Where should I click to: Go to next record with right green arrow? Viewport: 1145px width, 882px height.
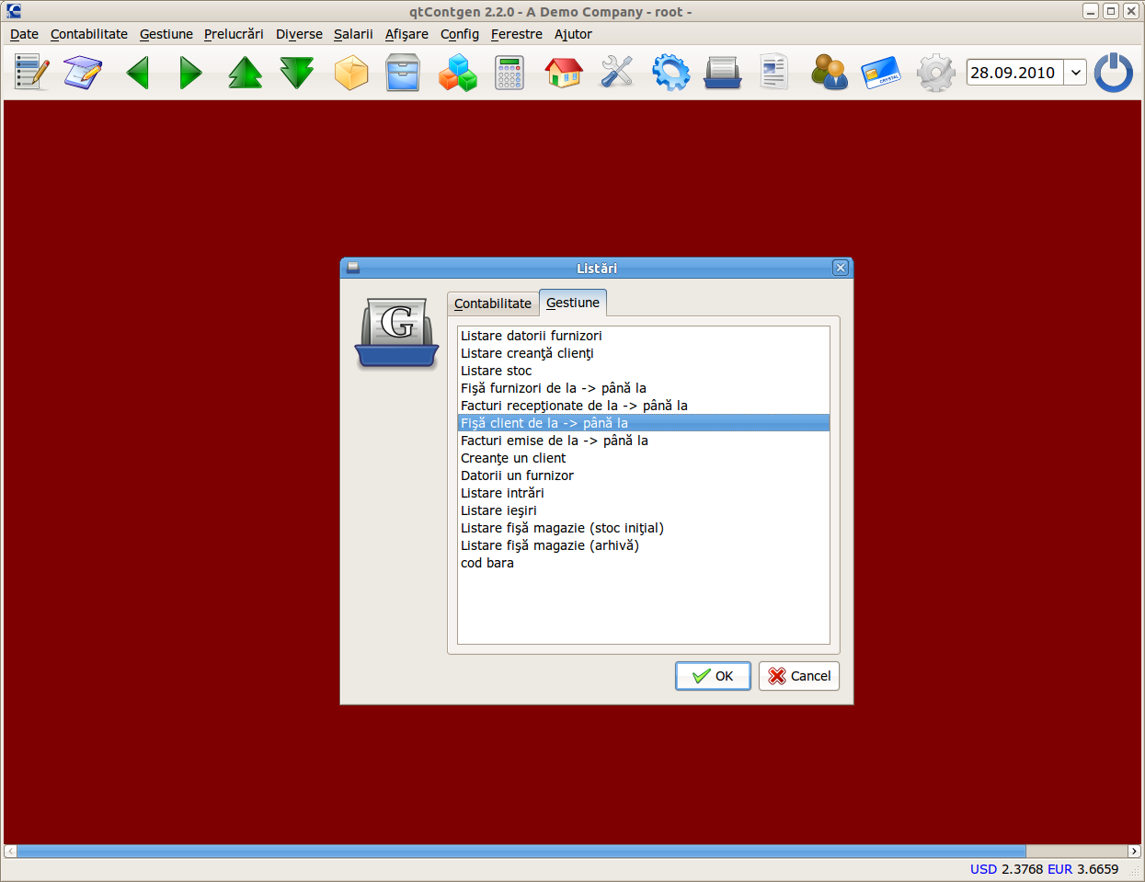[x=190, y=72]
